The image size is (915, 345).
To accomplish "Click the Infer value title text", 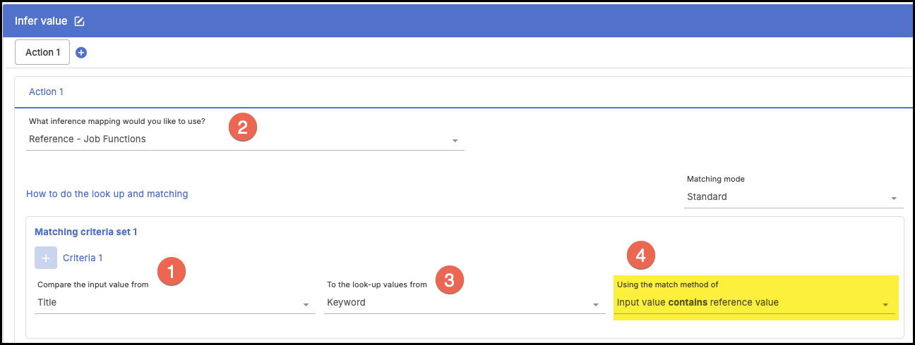I will pos(41,21).
